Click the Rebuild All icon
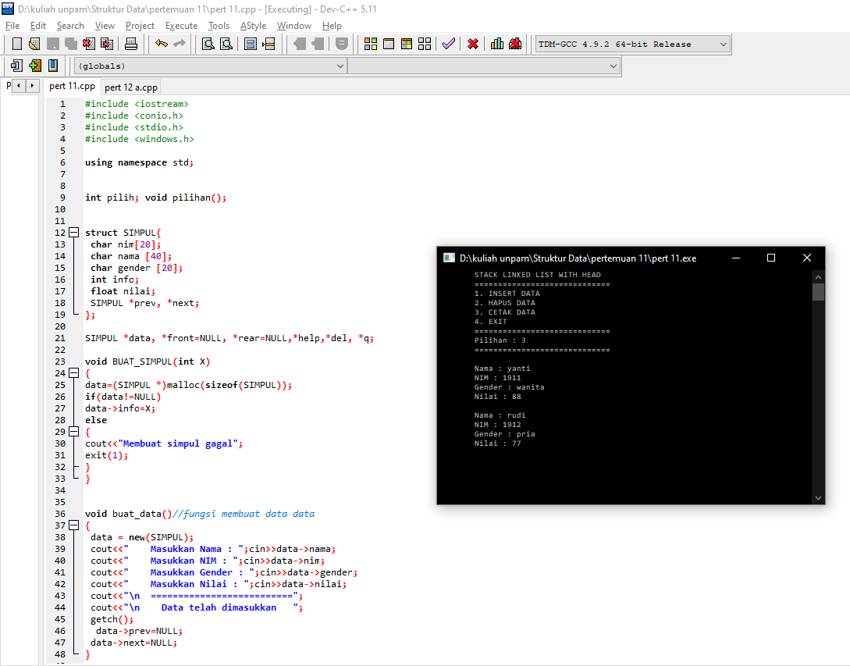This screenshot has width=850, height=666. click(x=425, y=44)
